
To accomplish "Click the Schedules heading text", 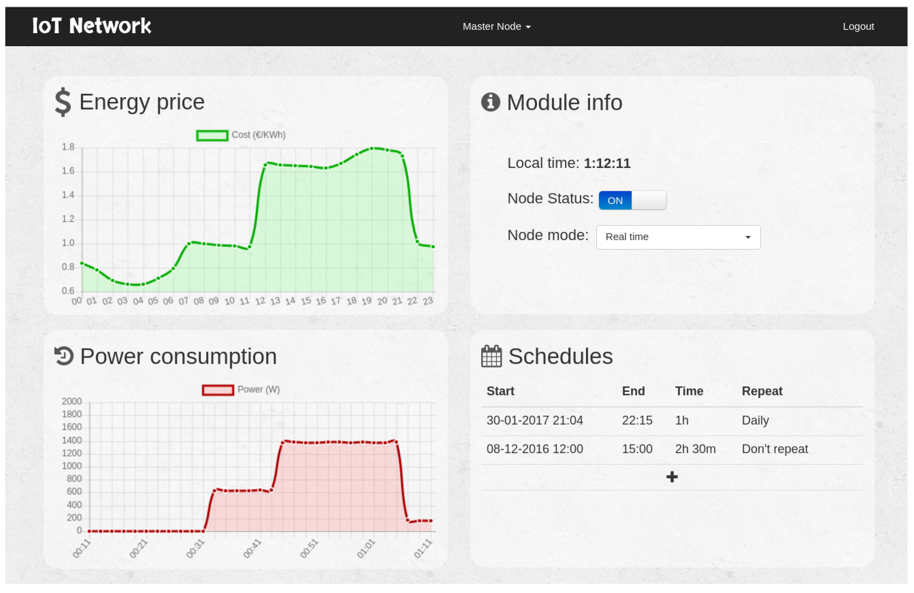I will (560, 356).
